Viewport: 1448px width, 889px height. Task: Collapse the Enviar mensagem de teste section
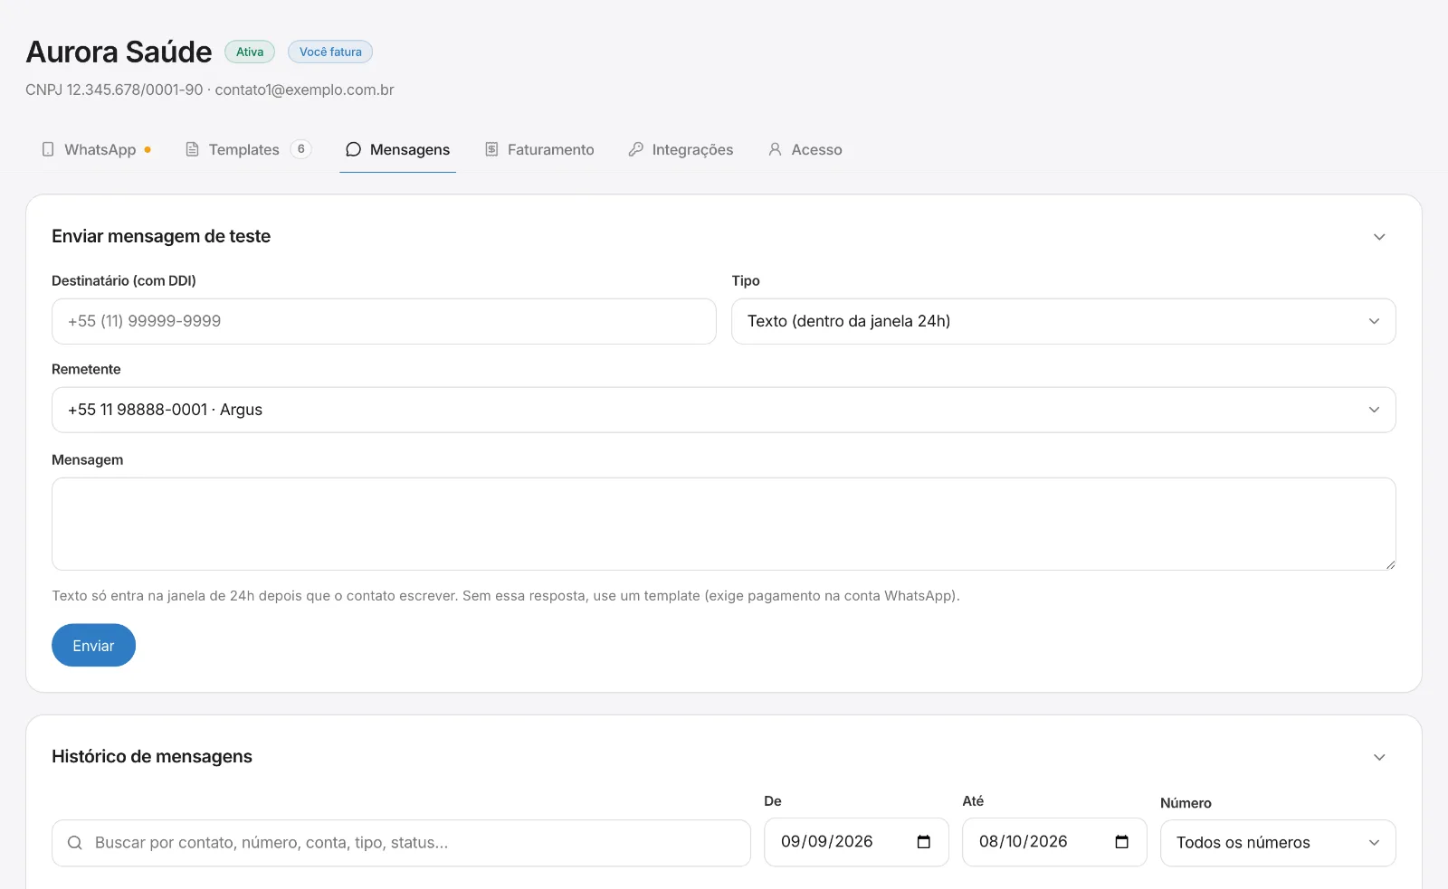point(1379,237)
